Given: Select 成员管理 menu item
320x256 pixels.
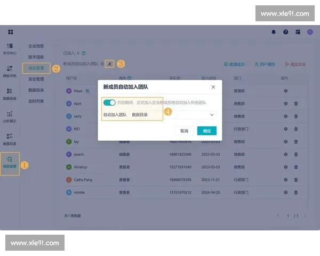Looking at the screenshot, I should coord(36,68).
